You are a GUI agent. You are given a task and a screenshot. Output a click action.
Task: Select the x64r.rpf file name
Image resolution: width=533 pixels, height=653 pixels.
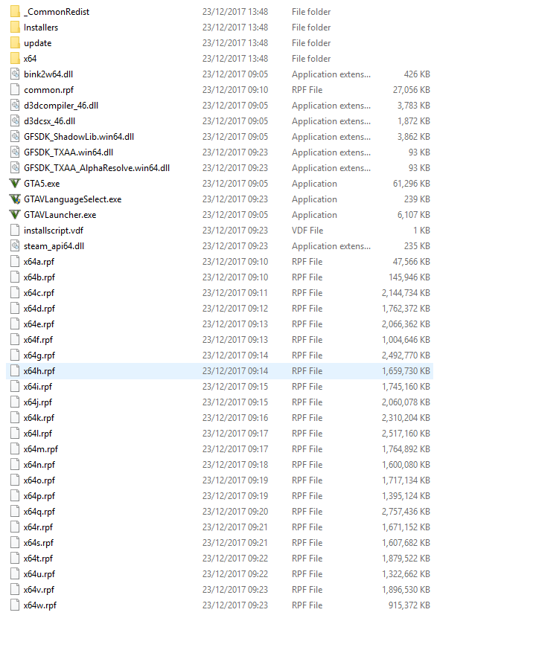[x=39, y=527]
